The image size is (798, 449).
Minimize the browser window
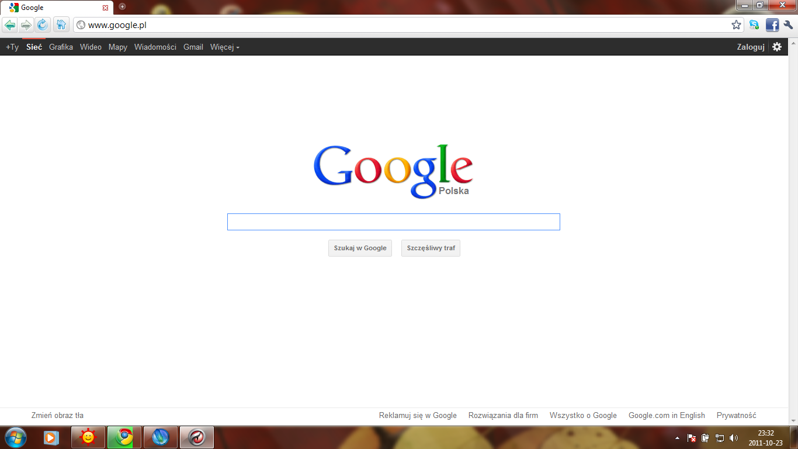tap(745, 5)
